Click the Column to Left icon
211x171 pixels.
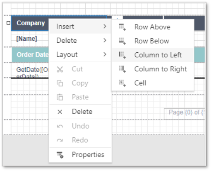(x=122, y=55)
